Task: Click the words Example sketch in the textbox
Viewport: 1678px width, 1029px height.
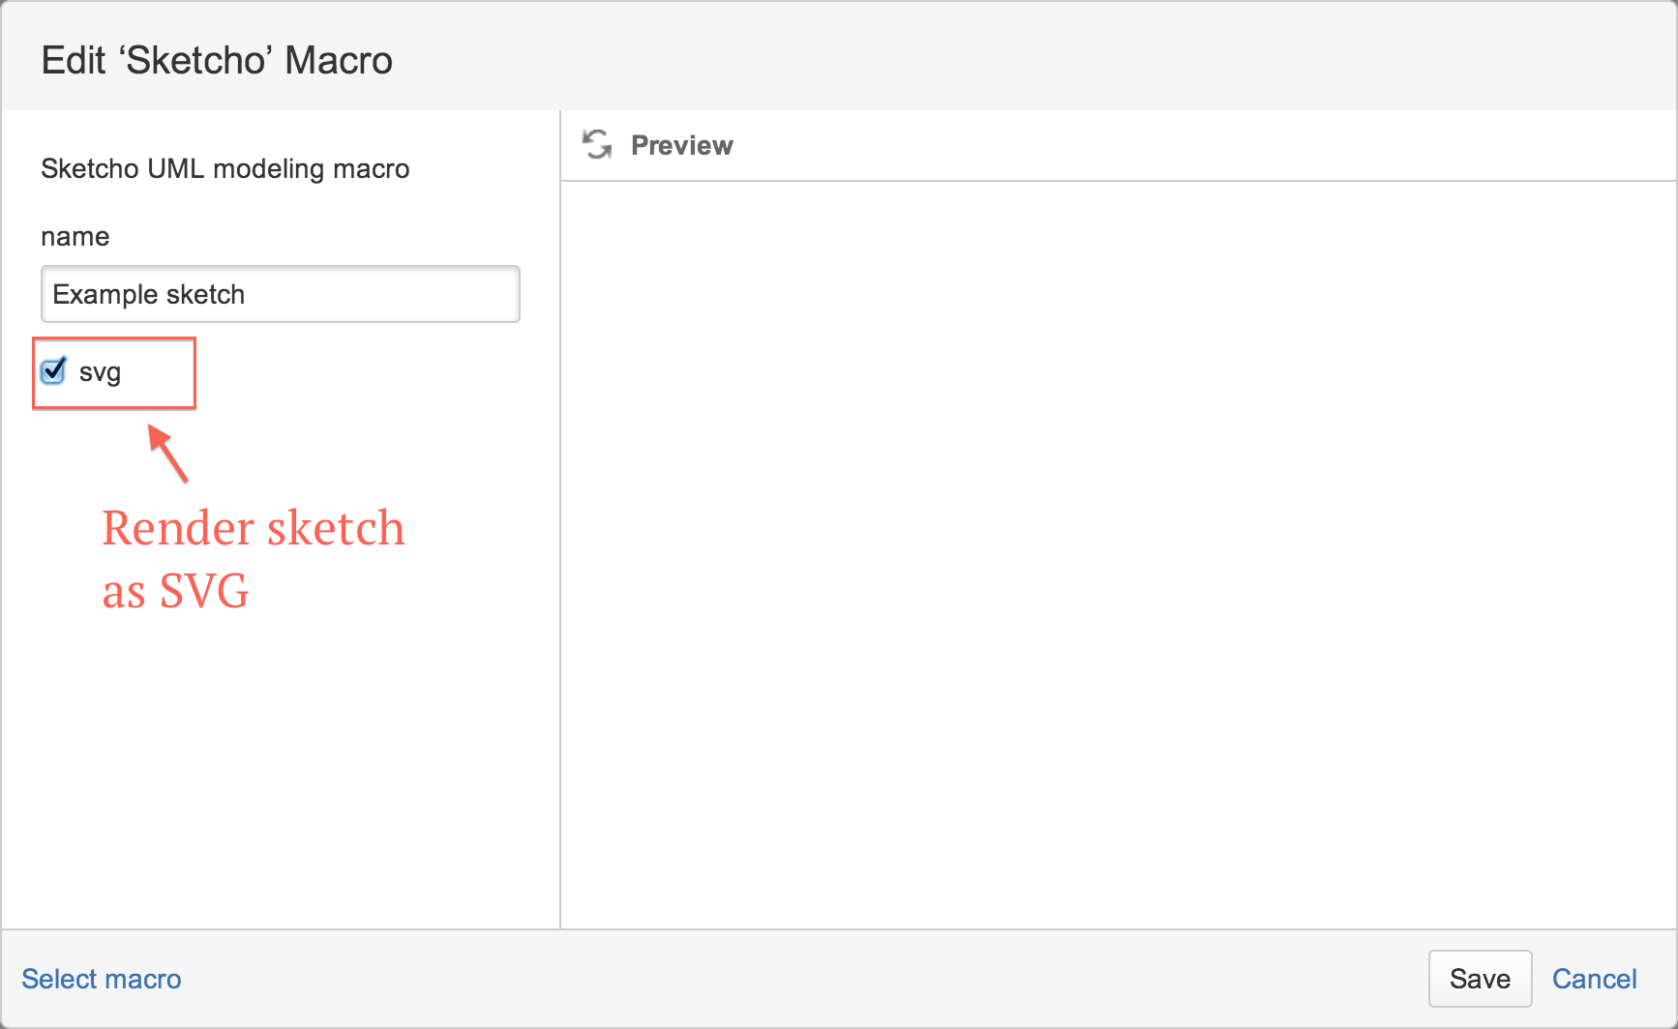Action: pos(149,294)
